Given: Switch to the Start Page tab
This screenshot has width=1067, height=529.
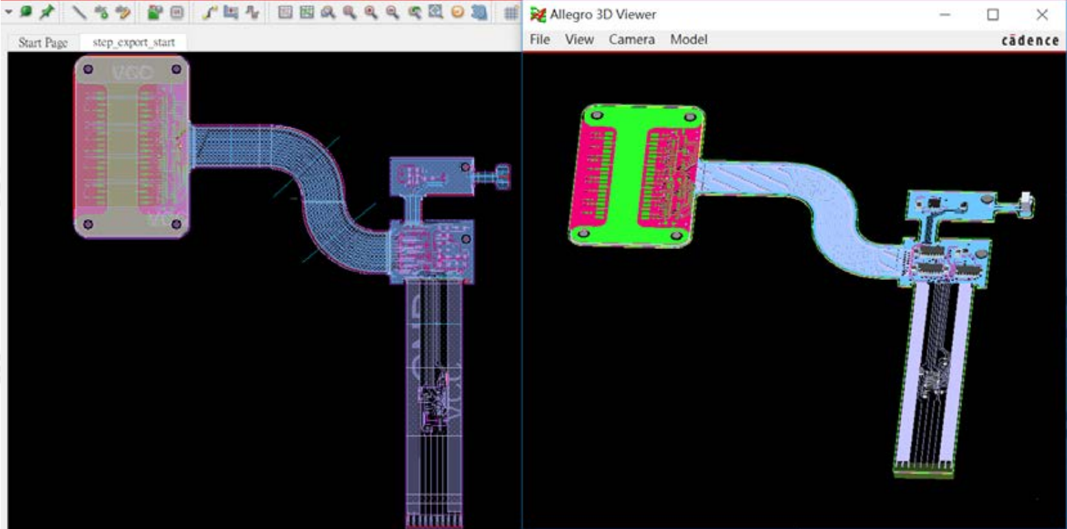Looking at the screenshot, I should pyautogui.click(x=43, y=43).
